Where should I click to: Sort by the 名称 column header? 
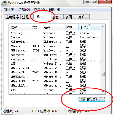(20, 27)
